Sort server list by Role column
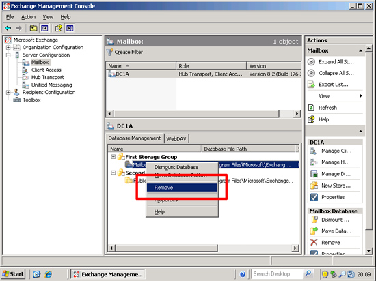 coord(211,66)
